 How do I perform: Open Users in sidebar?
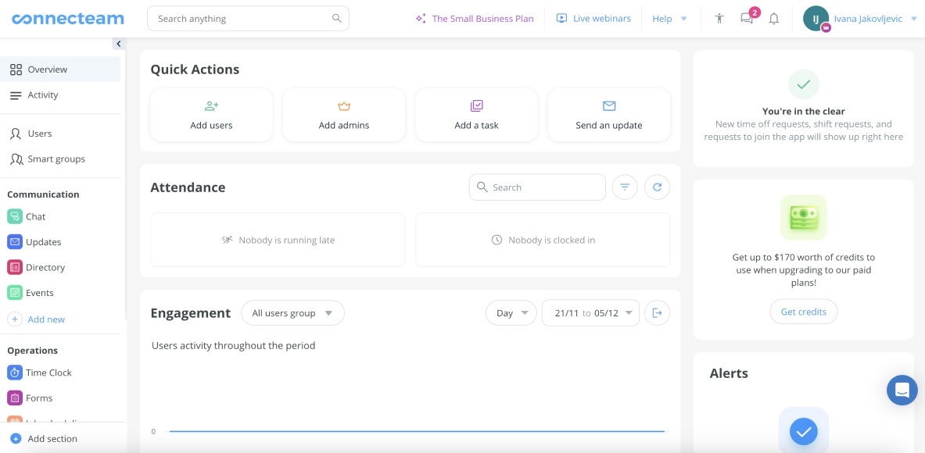pos(61,133)
